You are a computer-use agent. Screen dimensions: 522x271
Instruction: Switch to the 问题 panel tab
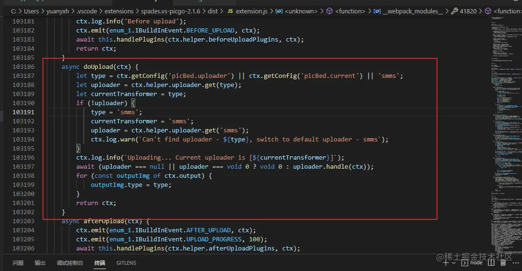pos(18,263)
